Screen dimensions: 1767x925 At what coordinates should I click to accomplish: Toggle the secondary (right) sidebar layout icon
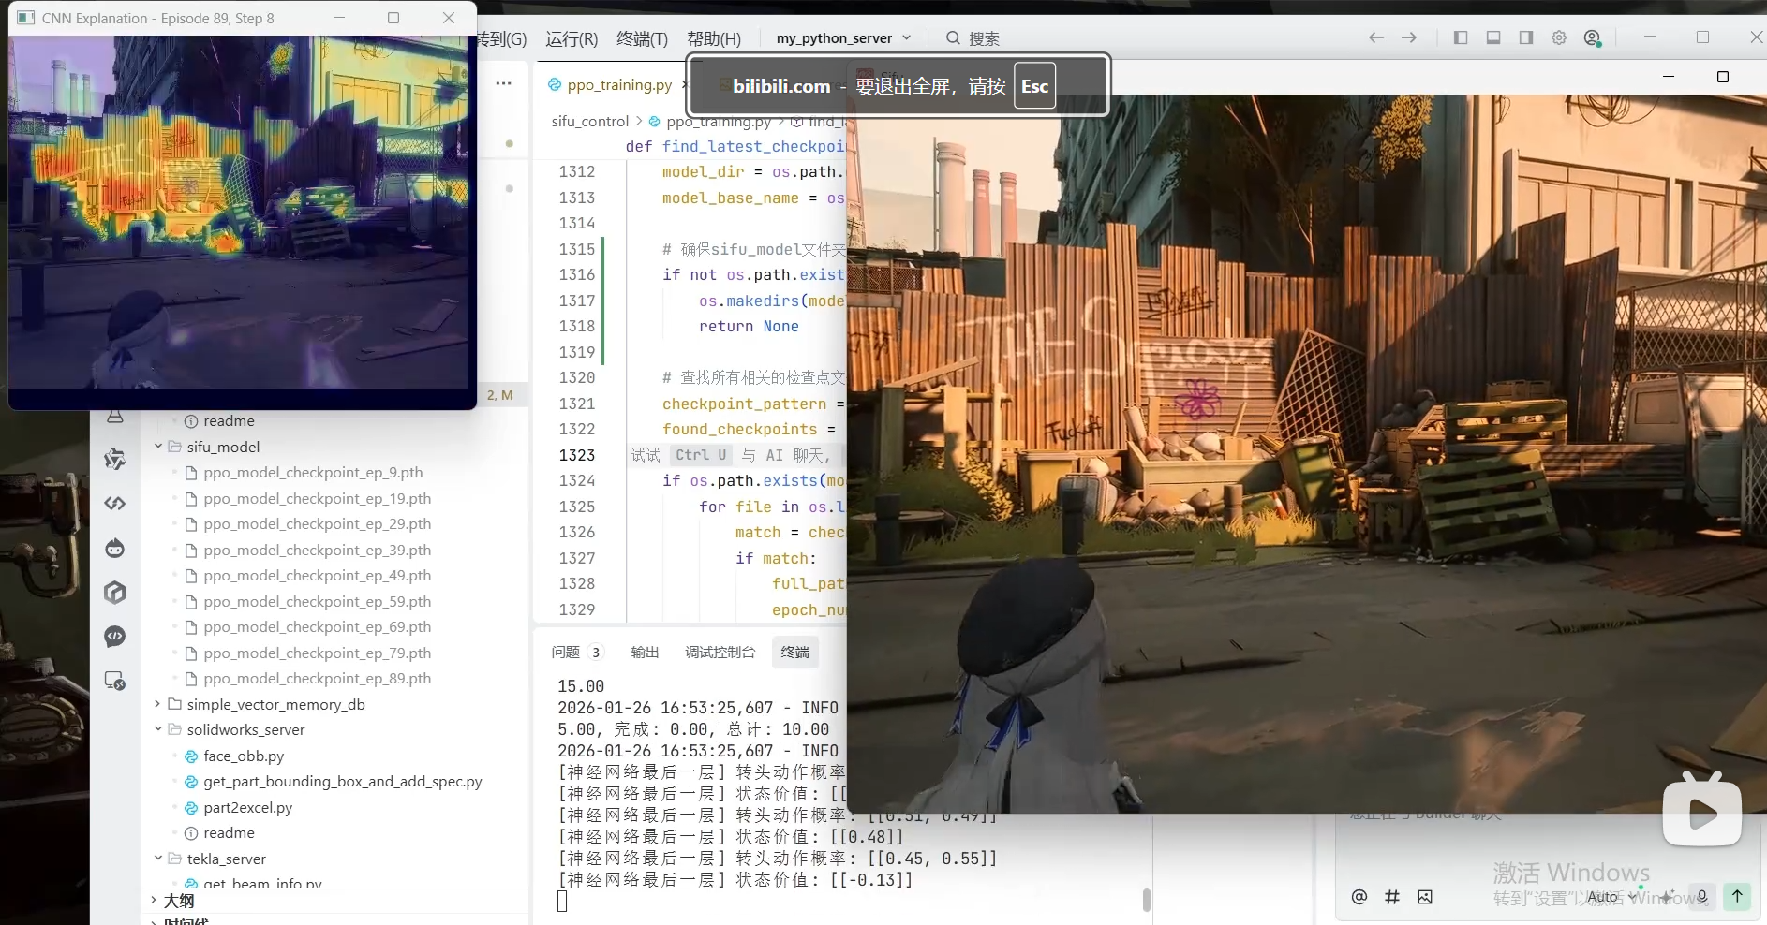pyautogui.click(x=1526, y=37)
